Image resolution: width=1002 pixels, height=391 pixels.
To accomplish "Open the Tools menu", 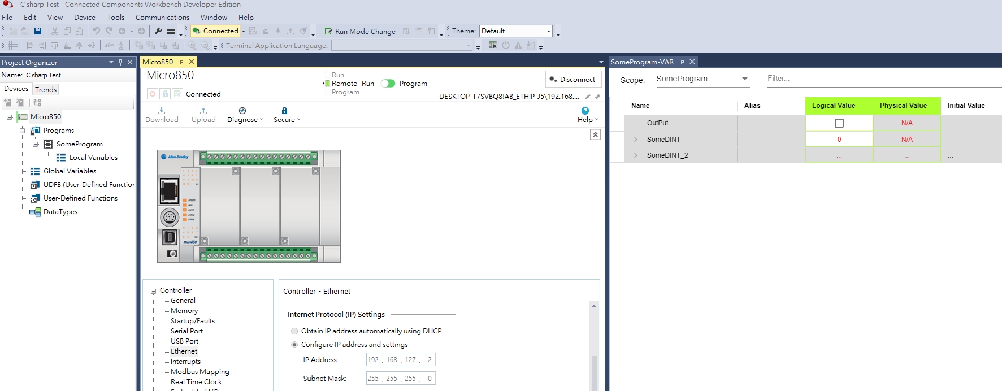I will click(115, 17).
